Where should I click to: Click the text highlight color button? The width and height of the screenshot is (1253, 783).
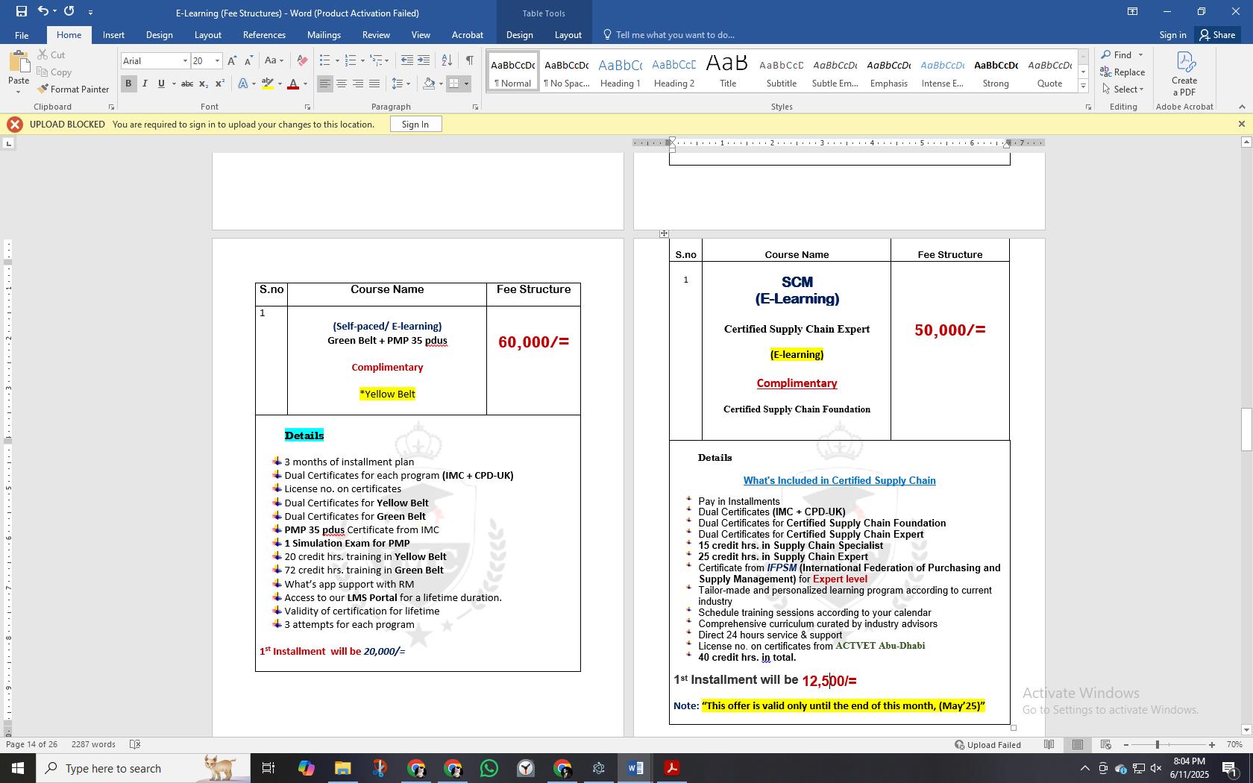coord(268,84)
